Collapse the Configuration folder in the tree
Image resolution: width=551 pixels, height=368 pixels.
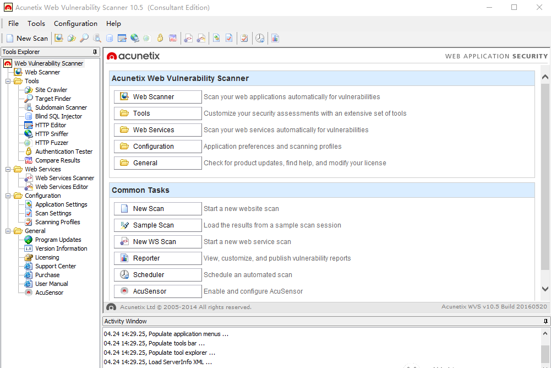click(8, 196)
